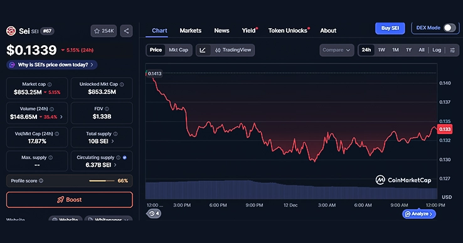Image resolution: width=463 pixels, height=243 pixels.
Task: Click the 0.1413 opening price label
Action: 154,74
